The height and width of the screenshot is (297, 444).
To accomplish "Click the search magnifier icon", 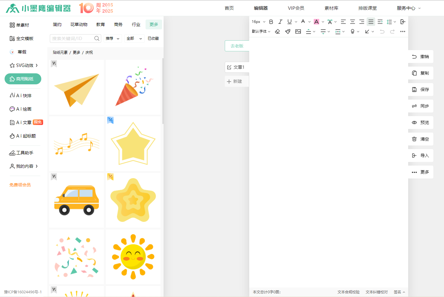I will tap(97, 38).
